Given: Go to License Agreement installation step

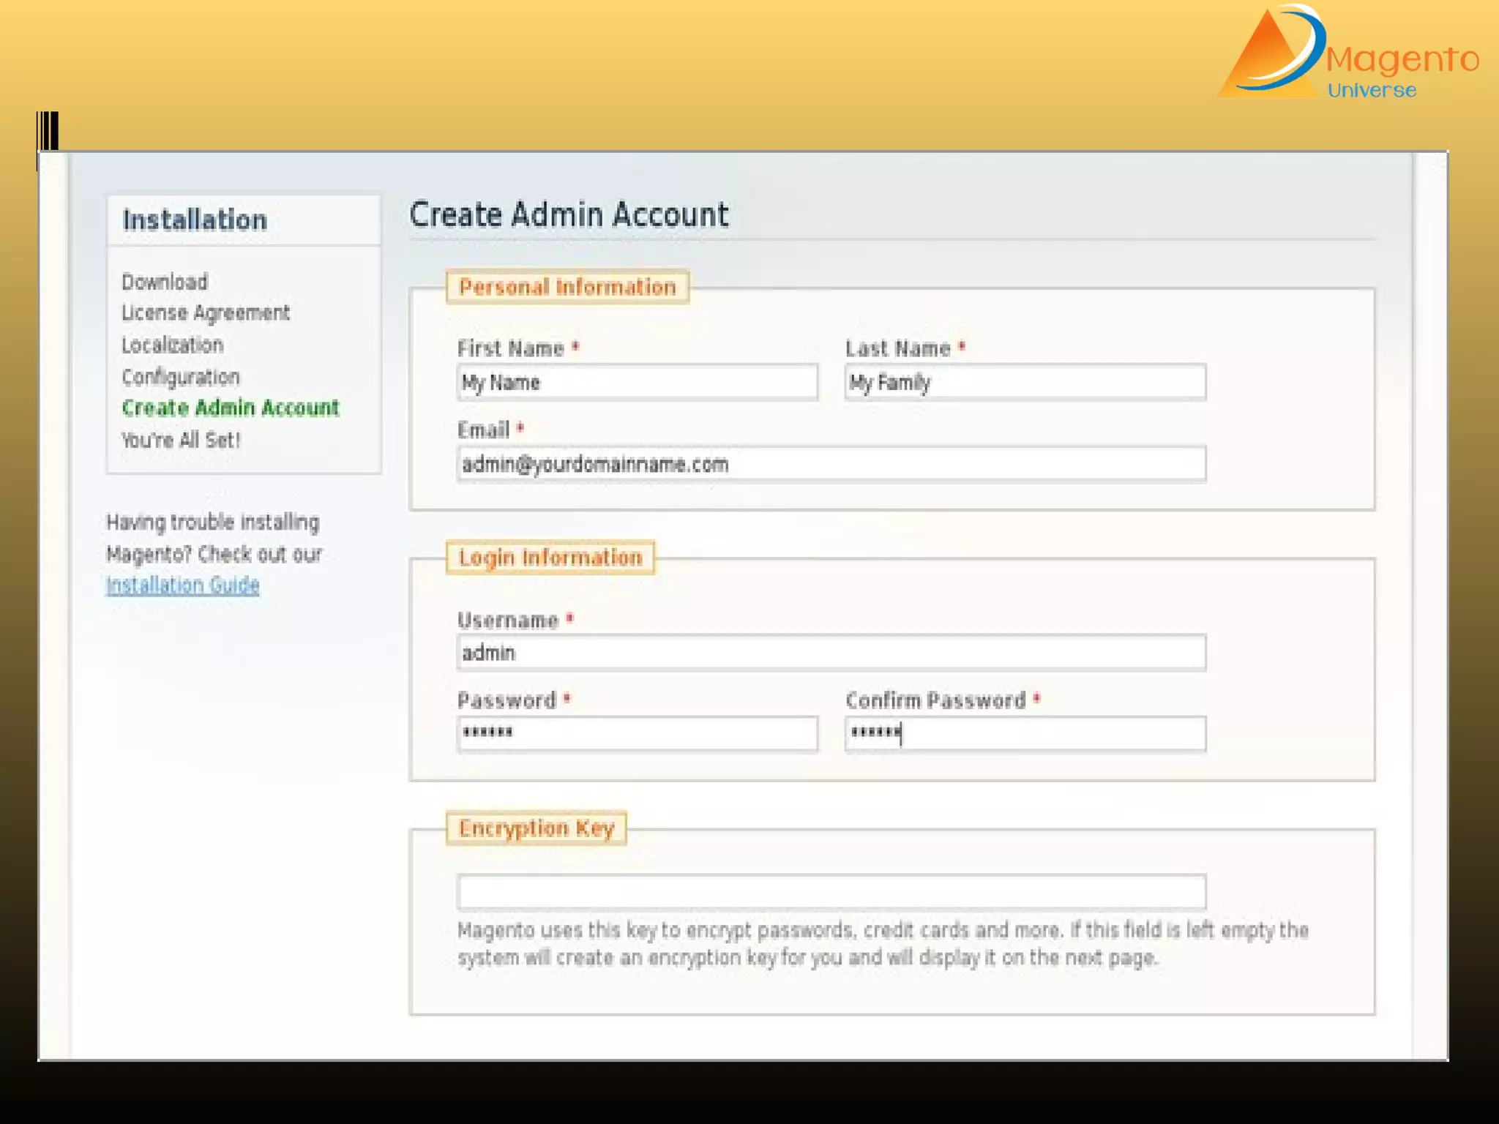Looking at the screenshot, I should [x=206, y=313].
